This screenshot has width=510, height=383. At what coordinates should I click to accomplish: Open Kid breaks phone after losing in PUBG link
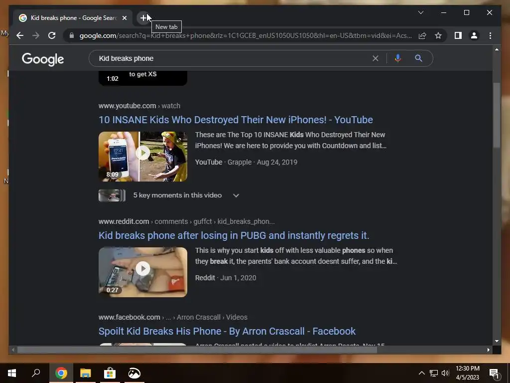click(x=234, y=235)
